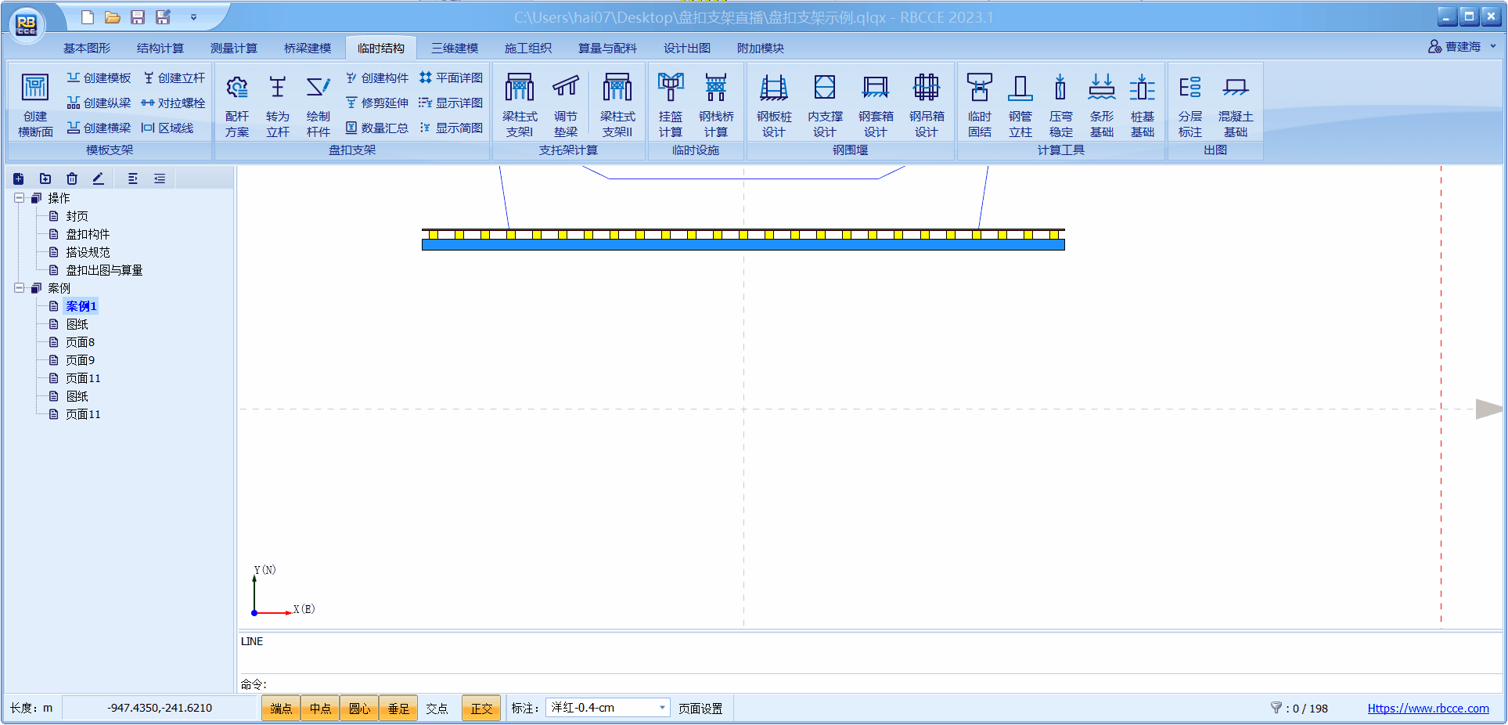Image resolution: width=1508 pixels, height=725 pixels.
Task: Toggle the 端点 snap mode
Action: pos(281,709)
